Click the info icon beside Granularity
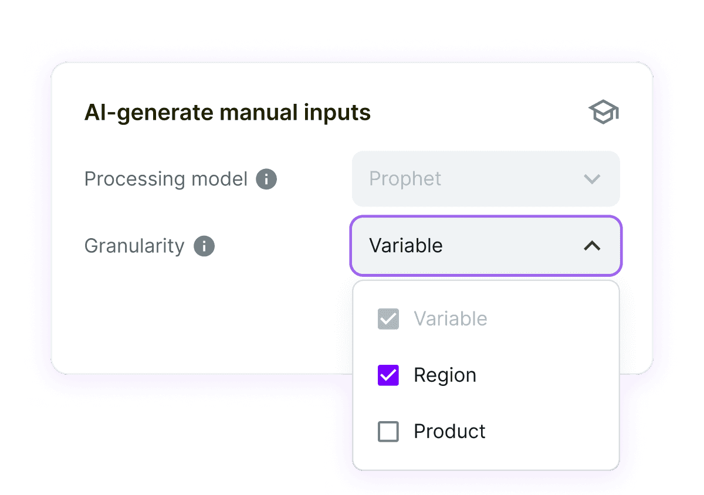The width and height of the screenshot is (704, 495). 204,246
